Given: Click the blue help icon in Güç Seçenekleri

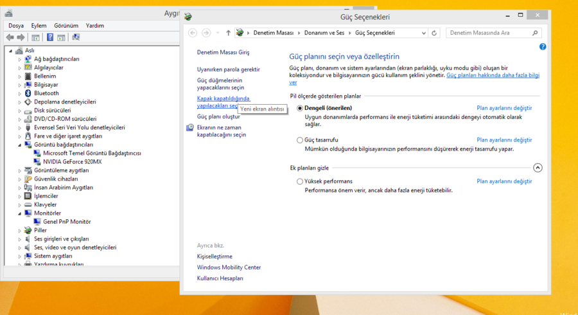Looking at the screenshot, I should click(x=543, y=47).
